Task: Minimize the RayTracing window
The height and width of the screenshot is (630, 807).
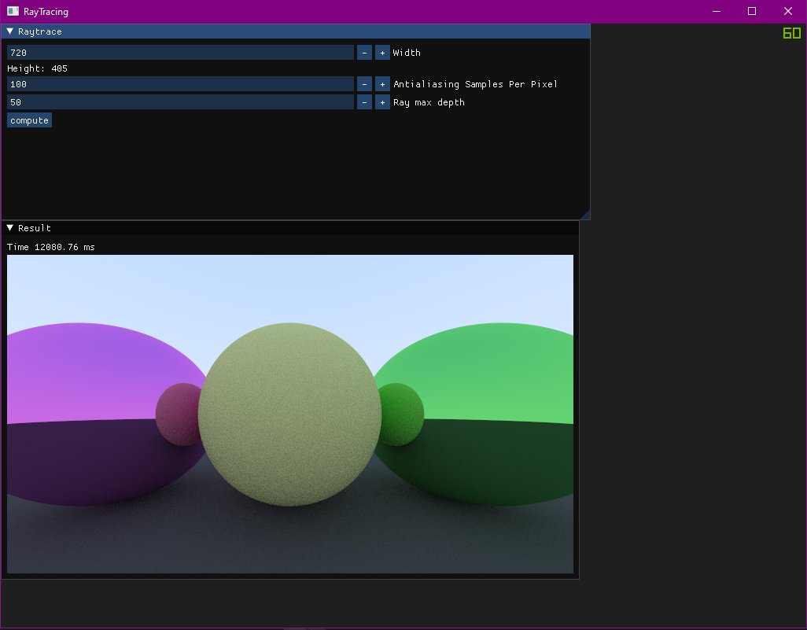Action: [716, 11]
